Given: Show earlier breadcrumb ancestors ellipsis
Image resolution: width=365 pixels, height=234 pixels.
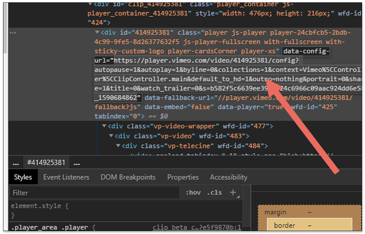Looking at the screenshot, I should point(16,163).
